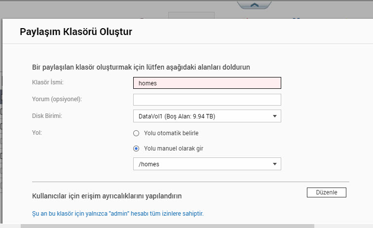Image resolution: width=373 pixels, height=228 pixels.
Task: Click the arrow of the /homes path dropdown
Action: [274, 164]
